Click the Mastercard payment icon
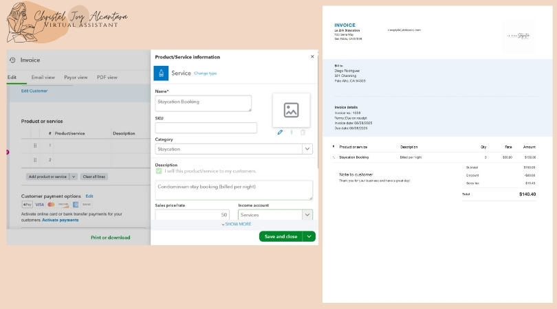This screenshot has height=309, width=557. pyautogui.click(x=51, y=205)
